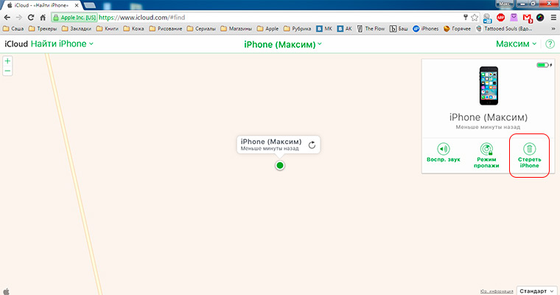Viewport: 560px width, 295px height.
Task: Go forward in browser history
Action: click(19, 18)
